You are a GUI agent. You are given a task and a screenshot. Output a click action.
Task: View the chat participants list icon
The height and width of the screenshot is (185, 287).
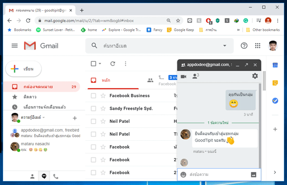[196, 76]
